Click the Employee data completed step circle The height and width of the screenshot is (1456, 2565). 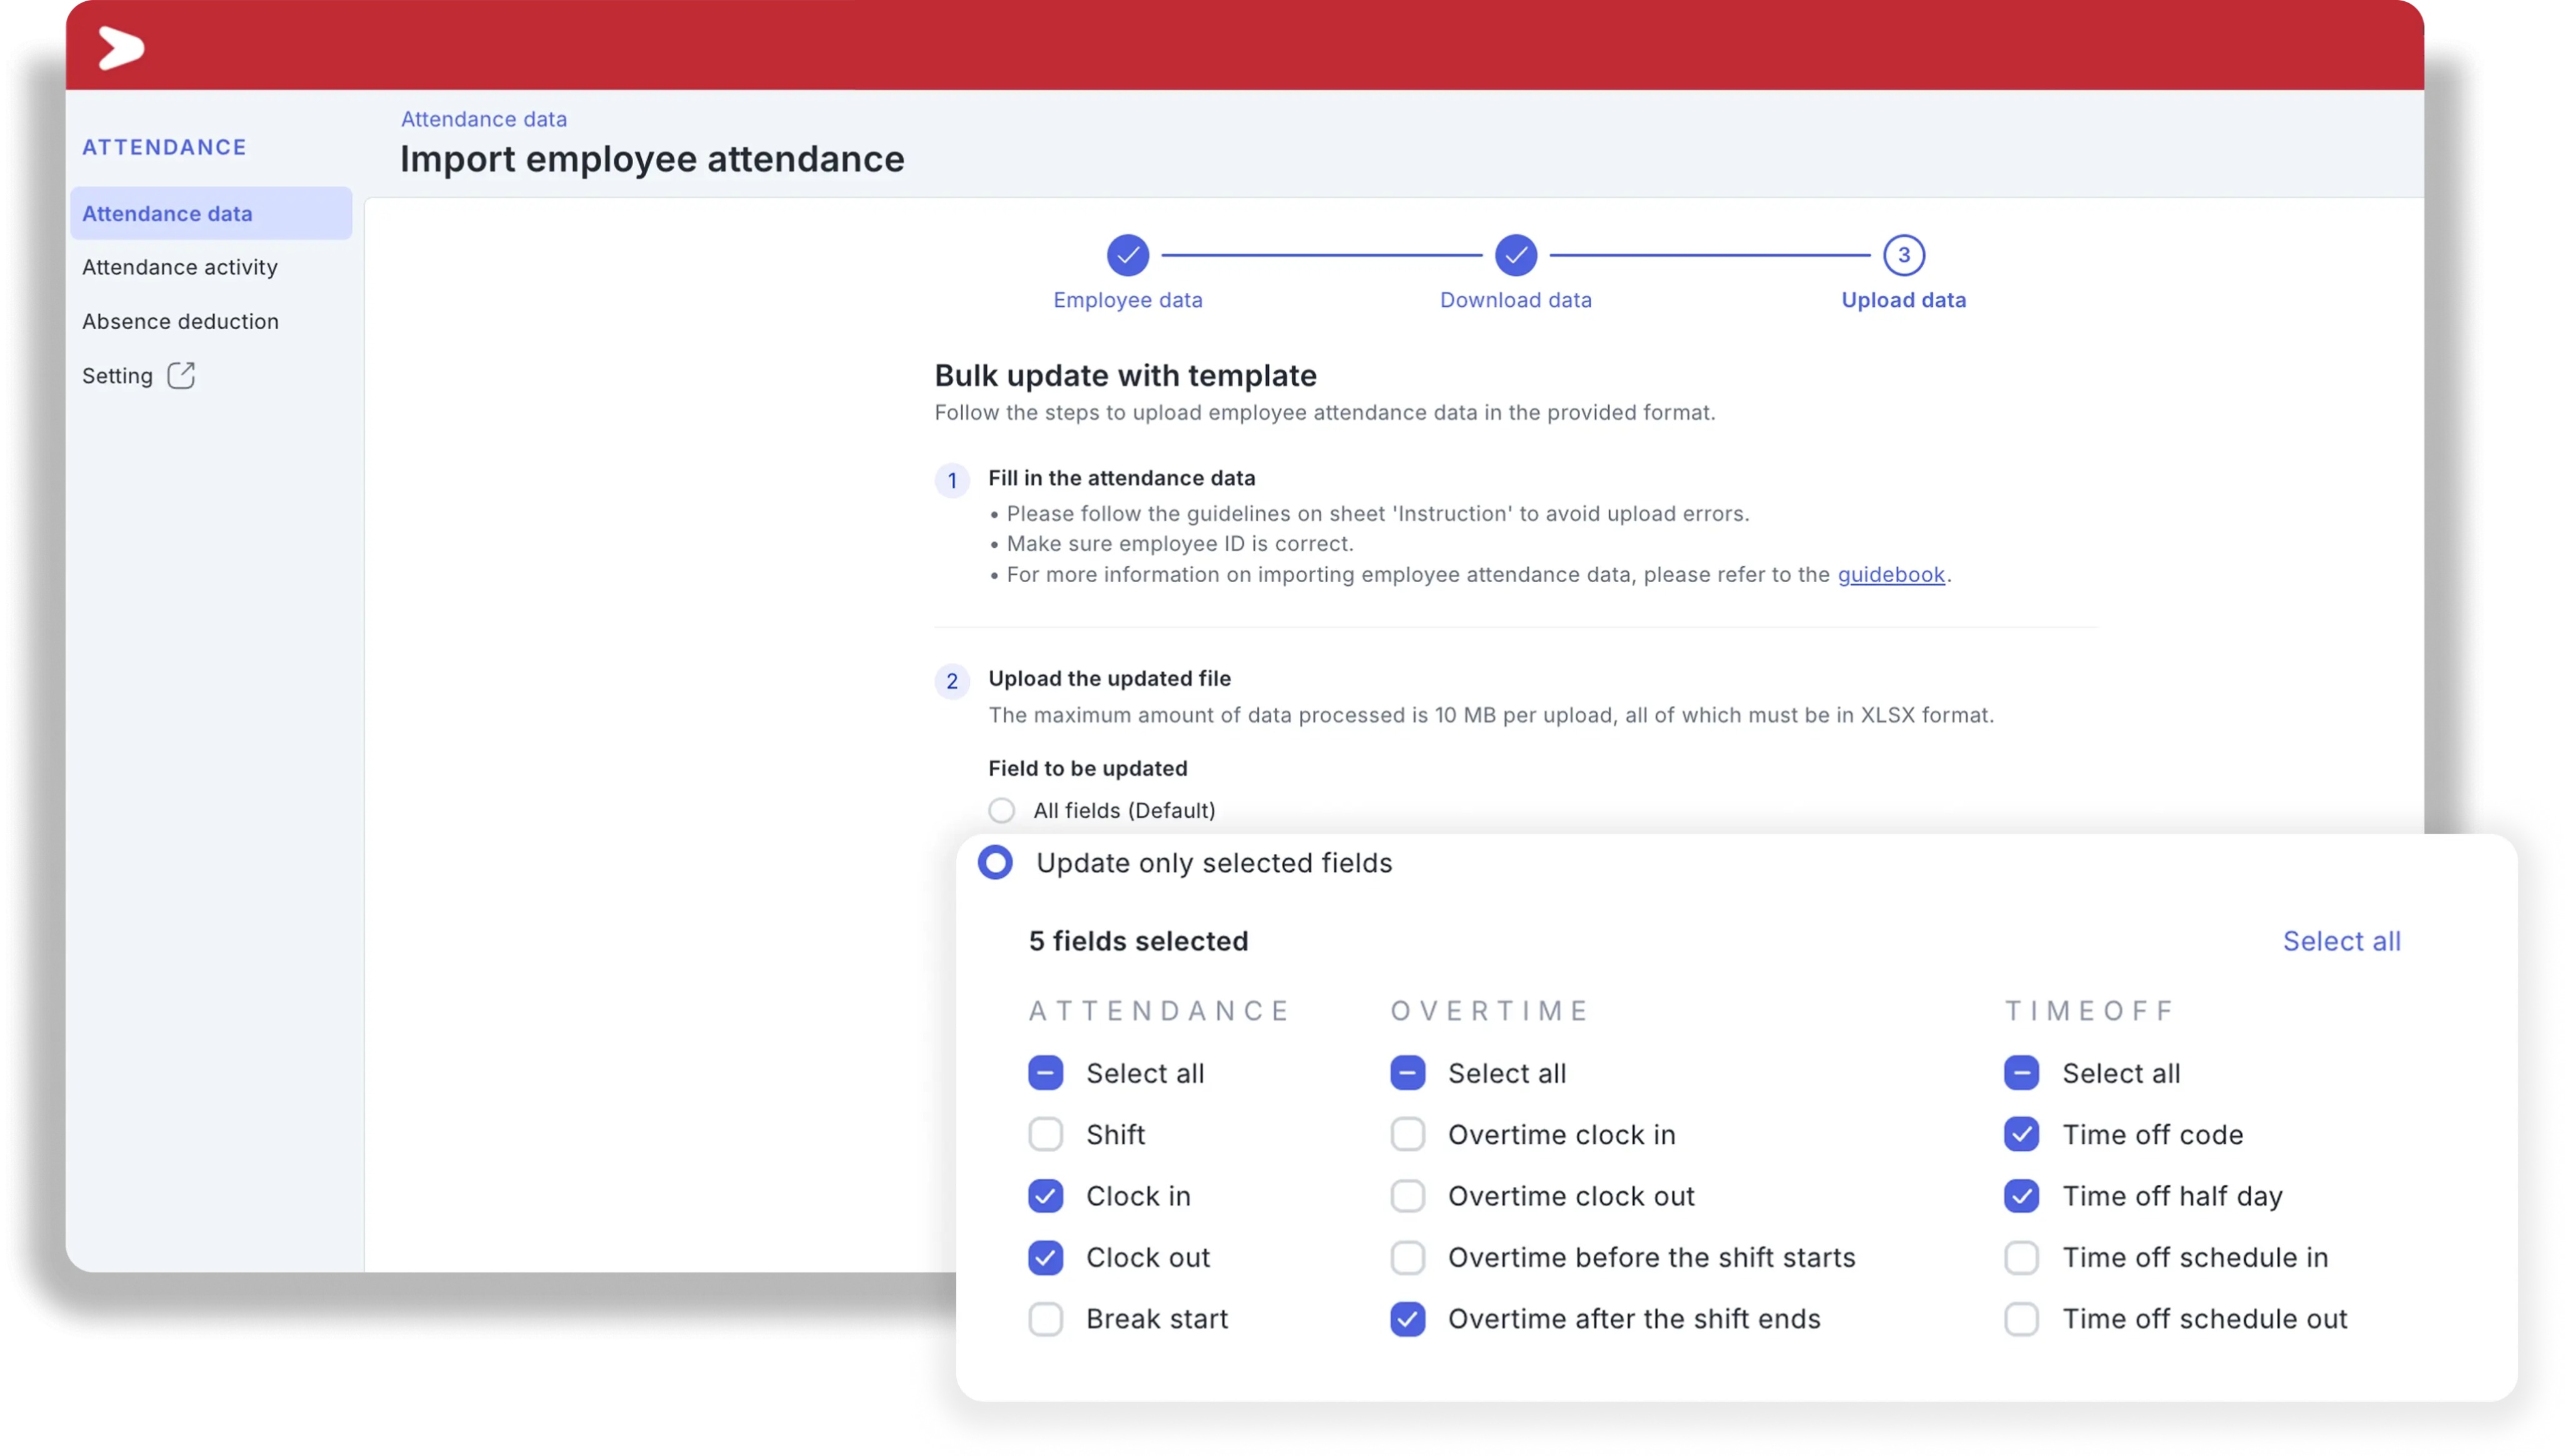[x=1127, y=255]
